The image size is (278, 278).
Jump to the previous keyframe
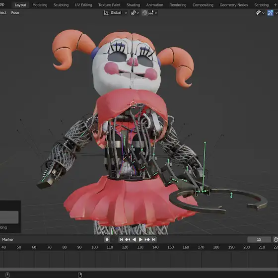click(128, 239)
